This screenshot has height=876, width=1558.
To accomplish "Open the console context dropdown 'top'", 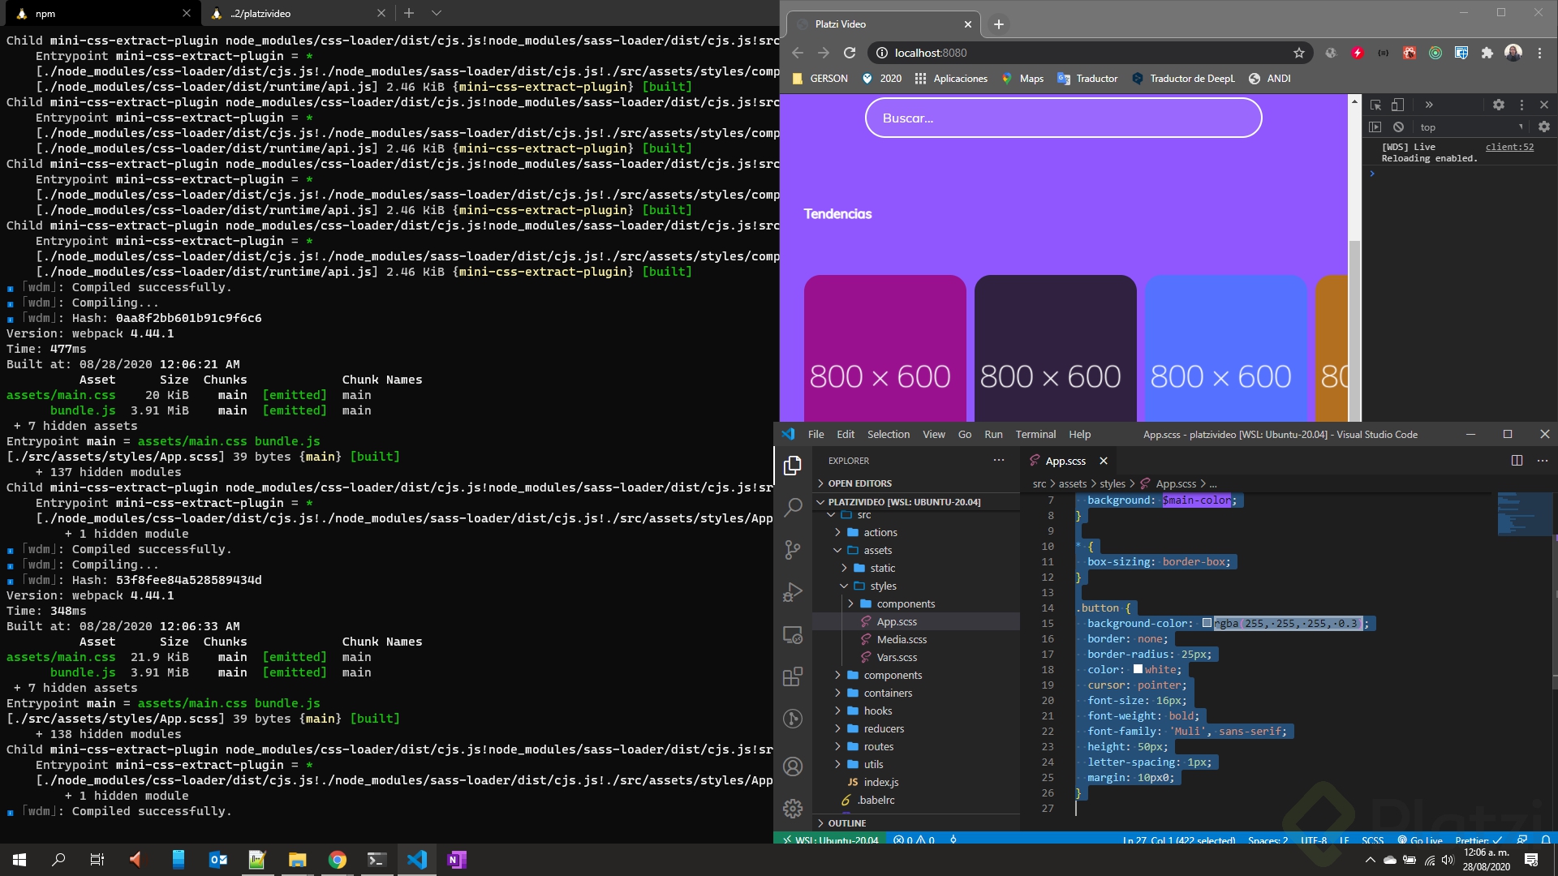I will [x=1471, y=127].
